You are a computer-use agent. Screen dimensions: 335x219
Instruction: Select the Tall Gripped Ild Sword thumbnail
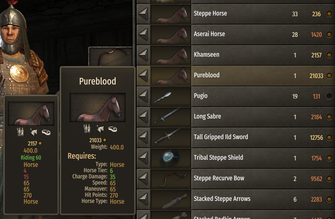pyautogui.click(x=171, y=138)
